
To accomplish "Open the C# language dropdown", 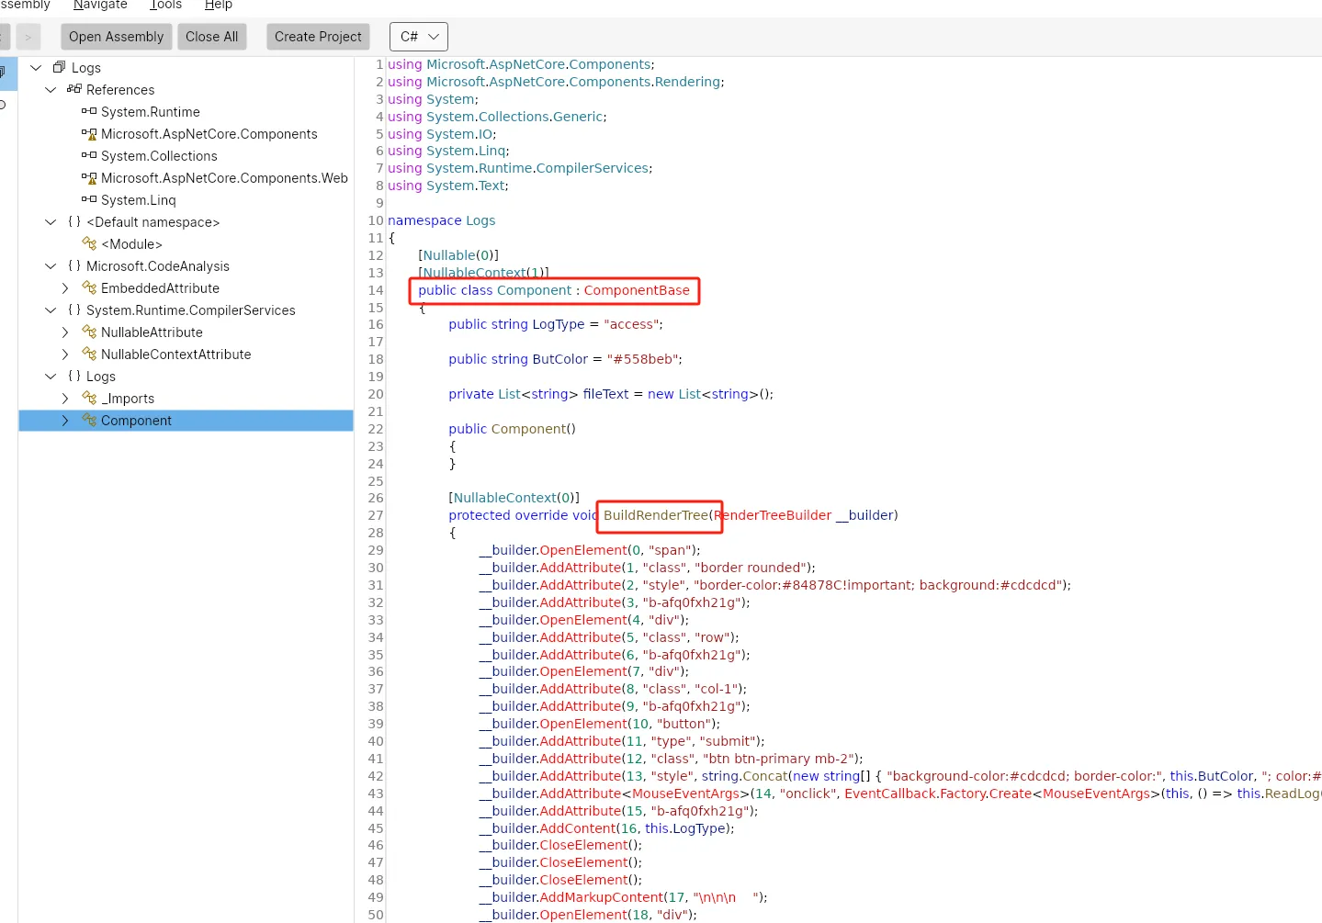I will tap(419, 37).
